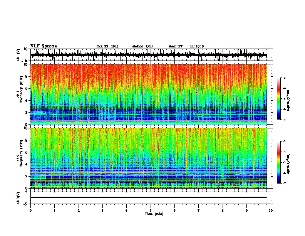
Task: Click the ch.2 "Frequency (kHz)" axis label
Action: 21,153
